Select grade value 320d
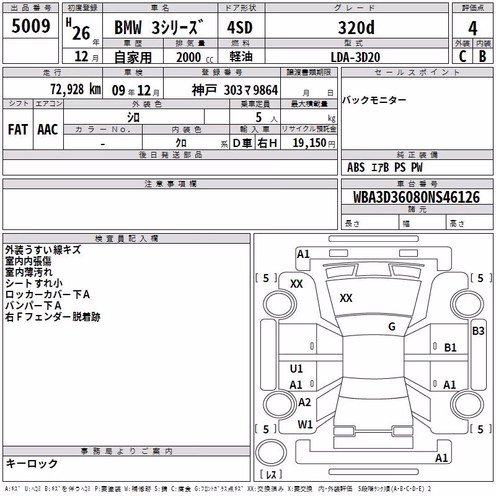Screen dimensions: 496x496 356,27
